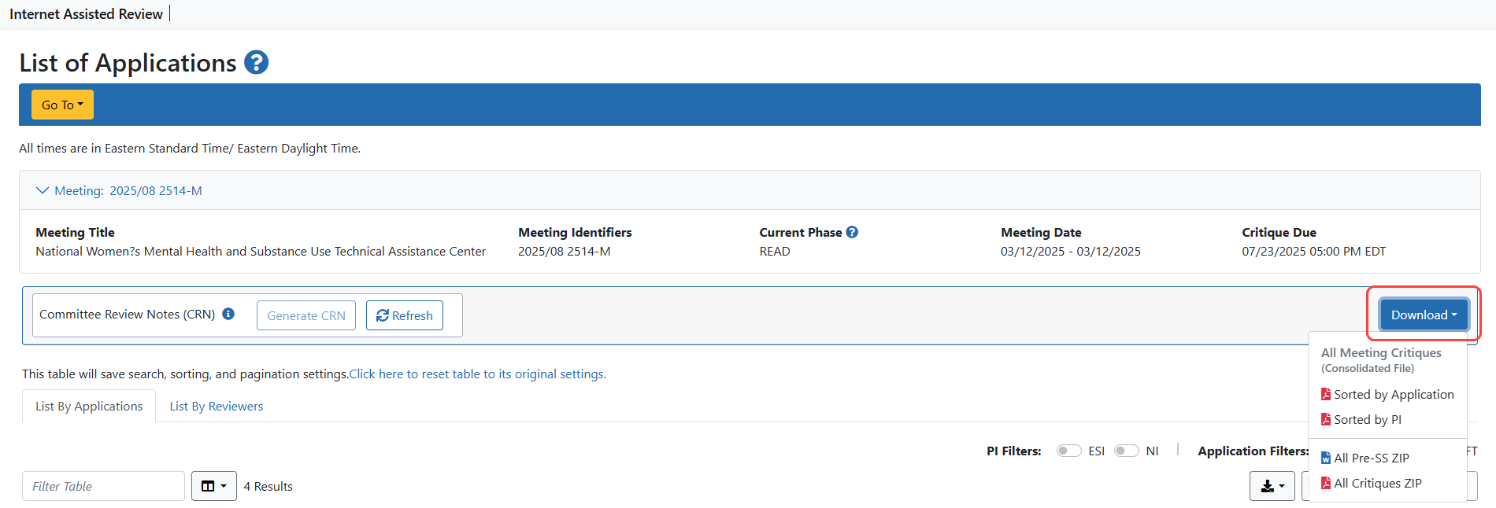The width and height of the screenshot is (1496, 508).
Task: Click the Internet Assisted Review title
Action: 86,13
